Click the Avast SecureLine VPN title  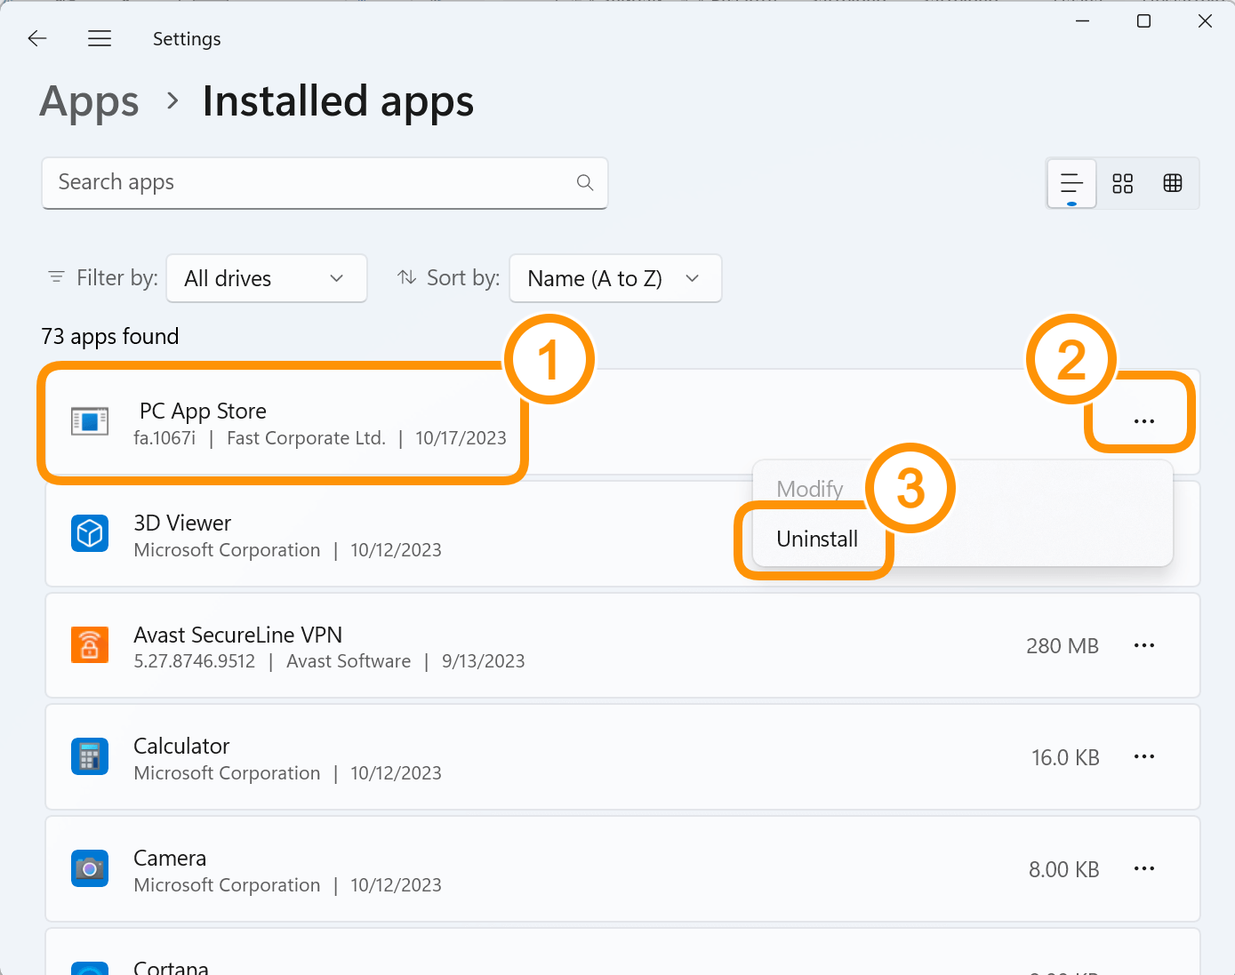tap(237, 635)
